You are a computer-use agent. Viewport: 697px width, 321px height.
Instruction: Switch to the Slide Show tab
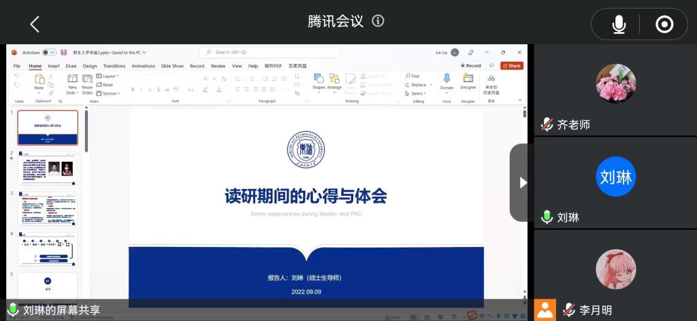(x=172, y=66)
